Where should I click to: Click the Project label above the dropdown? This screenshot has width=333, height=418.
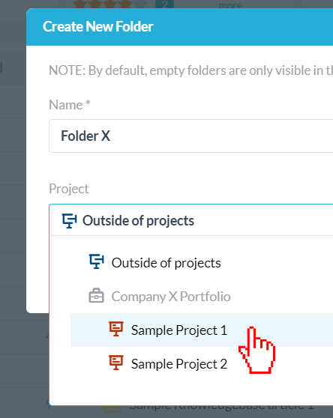tap(69, 189)
